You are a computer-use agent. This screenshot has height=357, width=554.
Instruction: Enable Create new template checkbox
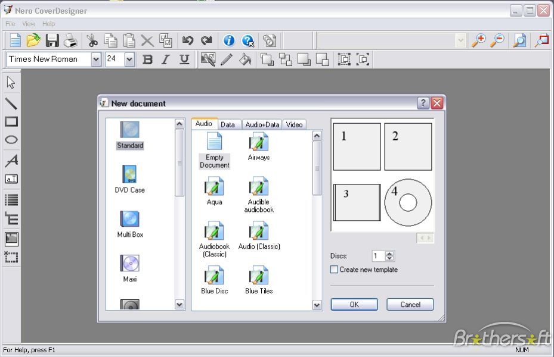point(334,270)
